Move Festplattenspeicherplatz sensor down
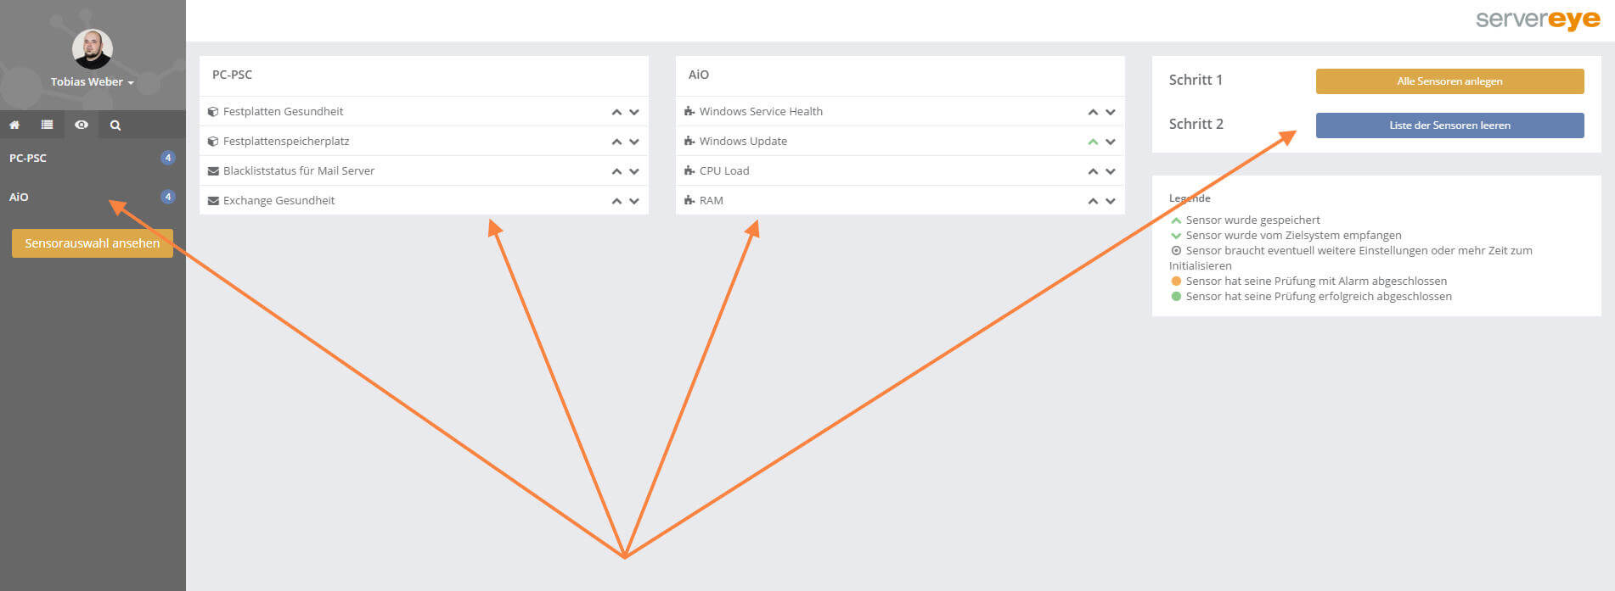The height and width of the screenshot is (591, 1615). click(x=634, y=142)
